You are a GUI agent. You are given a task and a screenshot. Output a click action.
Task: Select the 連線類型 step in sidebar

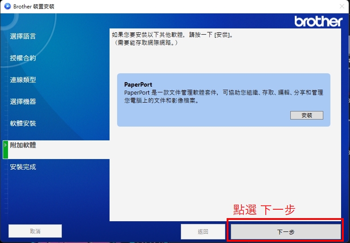(x=23, y=80)
